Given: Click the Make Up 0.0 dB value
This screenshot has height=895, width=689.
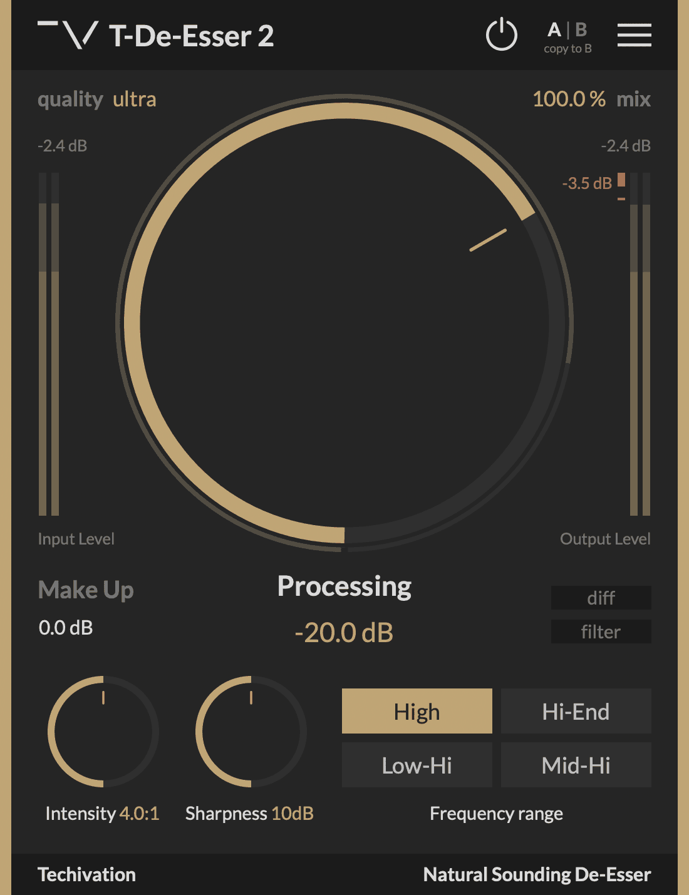Looking at the screenshot, I should (x=66, y=628).
